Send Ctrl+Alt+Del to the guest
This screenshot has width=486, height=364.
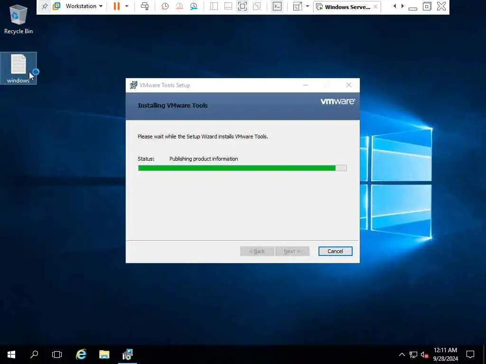[x=145, y=6]
